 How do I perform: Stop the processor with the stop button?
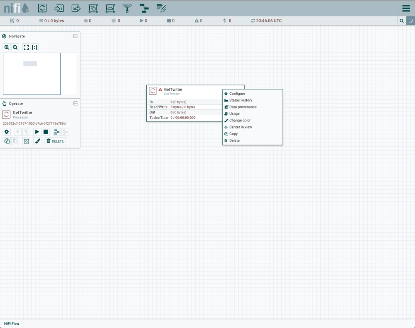tap(46, 132)
